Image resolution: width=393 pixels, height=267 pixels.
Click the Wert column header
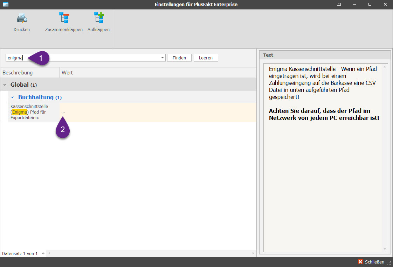click(x=158, y=72)
